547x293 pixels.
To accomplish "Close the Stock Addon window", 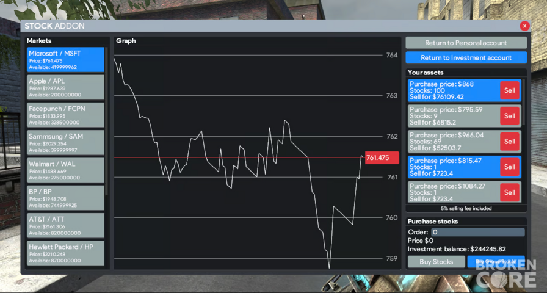I will tap(524, 26).
